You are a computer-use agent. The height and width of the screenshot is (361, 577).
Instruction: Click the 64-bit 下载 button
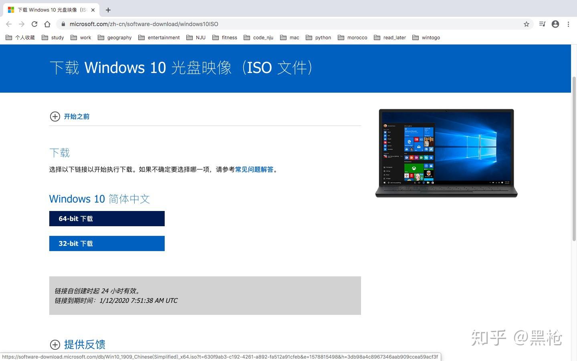[107, 219]
